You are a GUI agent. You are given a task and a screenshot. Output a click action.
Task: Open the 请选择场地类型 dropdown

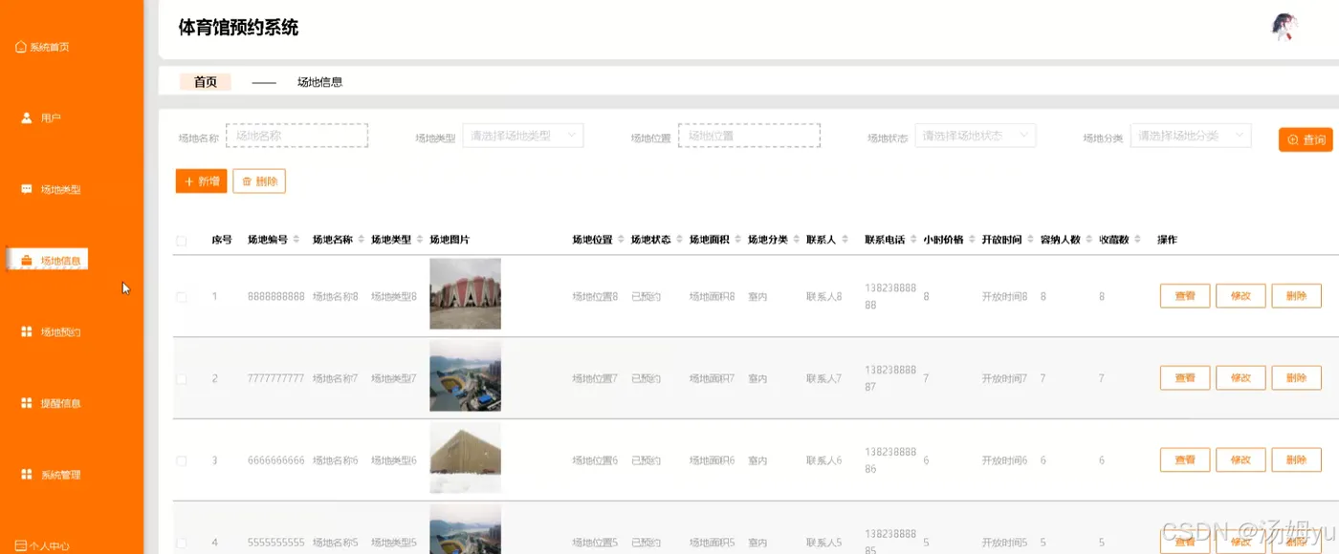(x=523, y=136)
